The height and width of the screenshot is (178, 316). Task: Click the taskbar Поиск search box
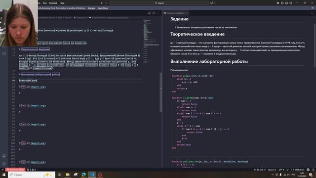pos(32,175)
